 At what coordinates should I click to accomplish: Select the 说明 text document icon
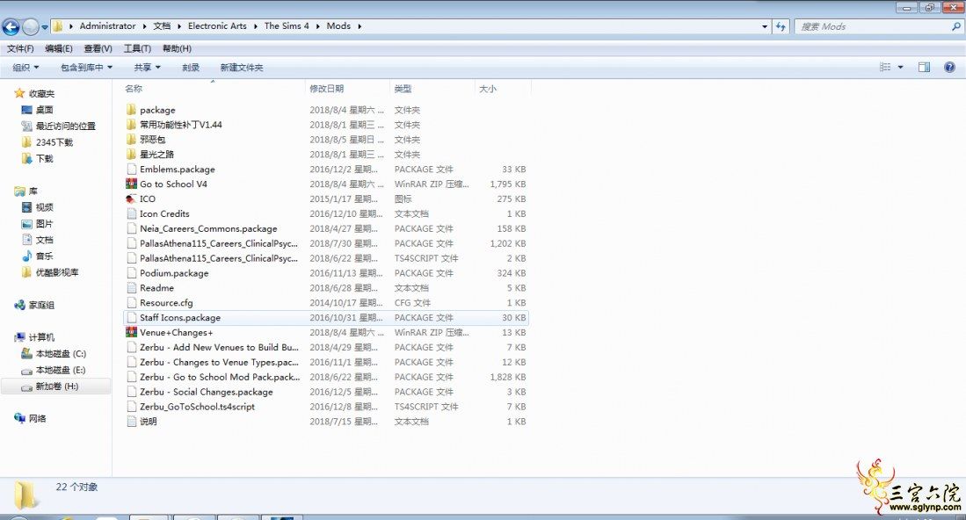coord(131,421)
